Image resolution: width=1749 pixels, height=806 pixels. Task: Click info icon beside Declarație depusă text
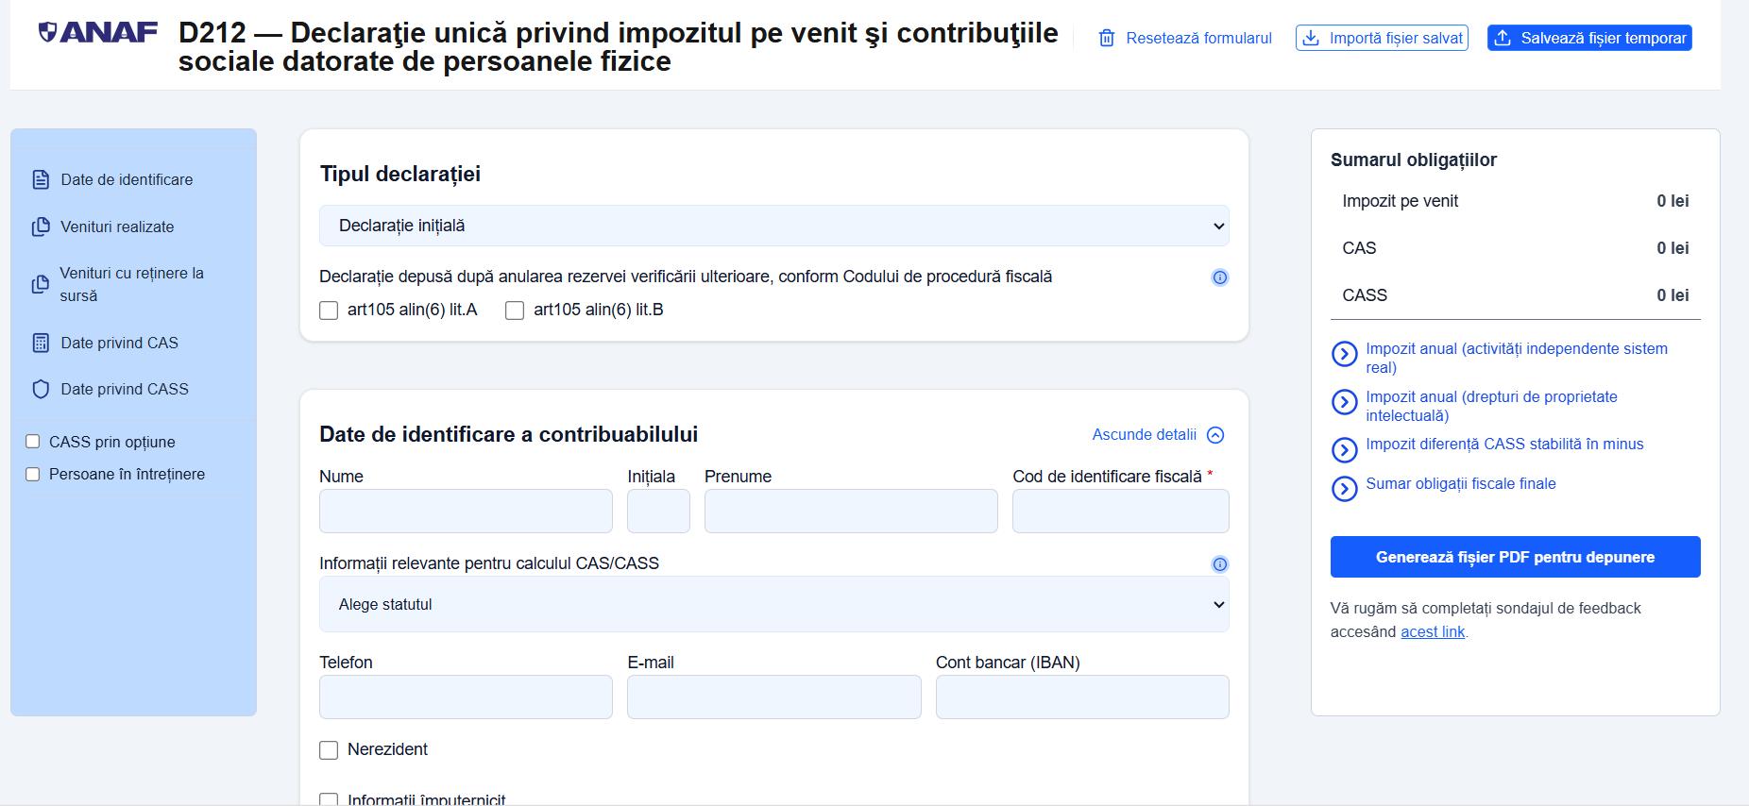click(1220, 277)
